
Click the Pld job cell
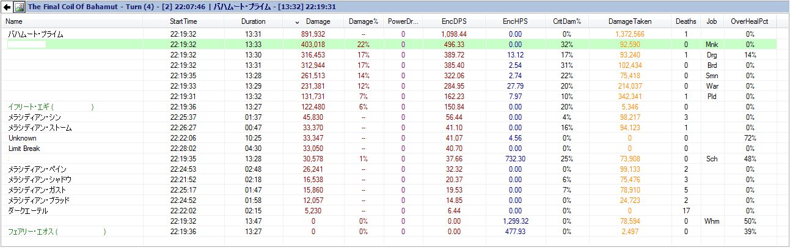pyautogui.click(x=712, y=97)
